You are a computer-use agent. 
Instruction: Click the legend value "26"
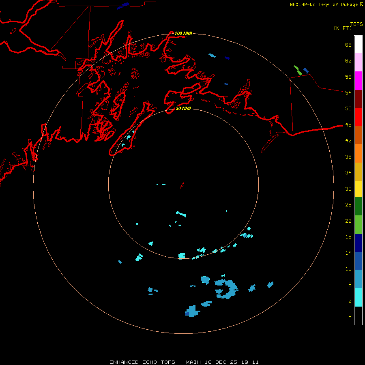point(348,205)
